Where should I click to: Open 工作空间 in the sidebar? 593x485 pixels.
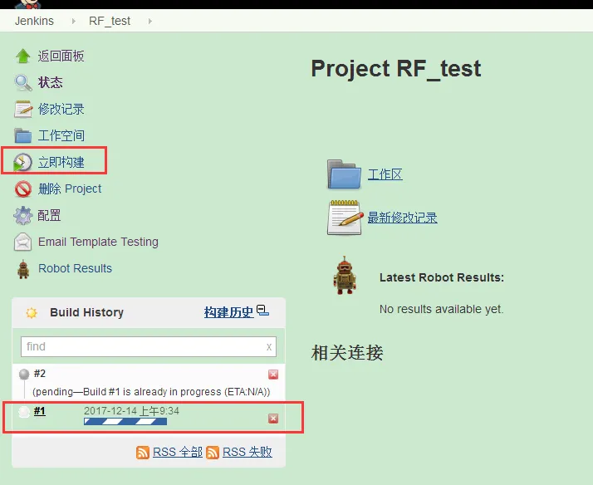(x=61, y=135)
